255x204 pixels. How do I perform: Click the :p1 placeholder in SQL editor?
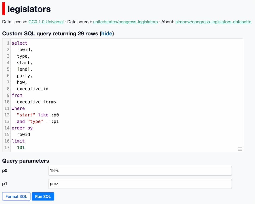[x=55, y=121]
